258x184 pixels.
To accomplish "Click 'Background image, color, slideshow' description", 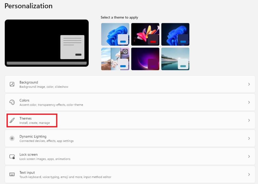I will tap(44, 87).
